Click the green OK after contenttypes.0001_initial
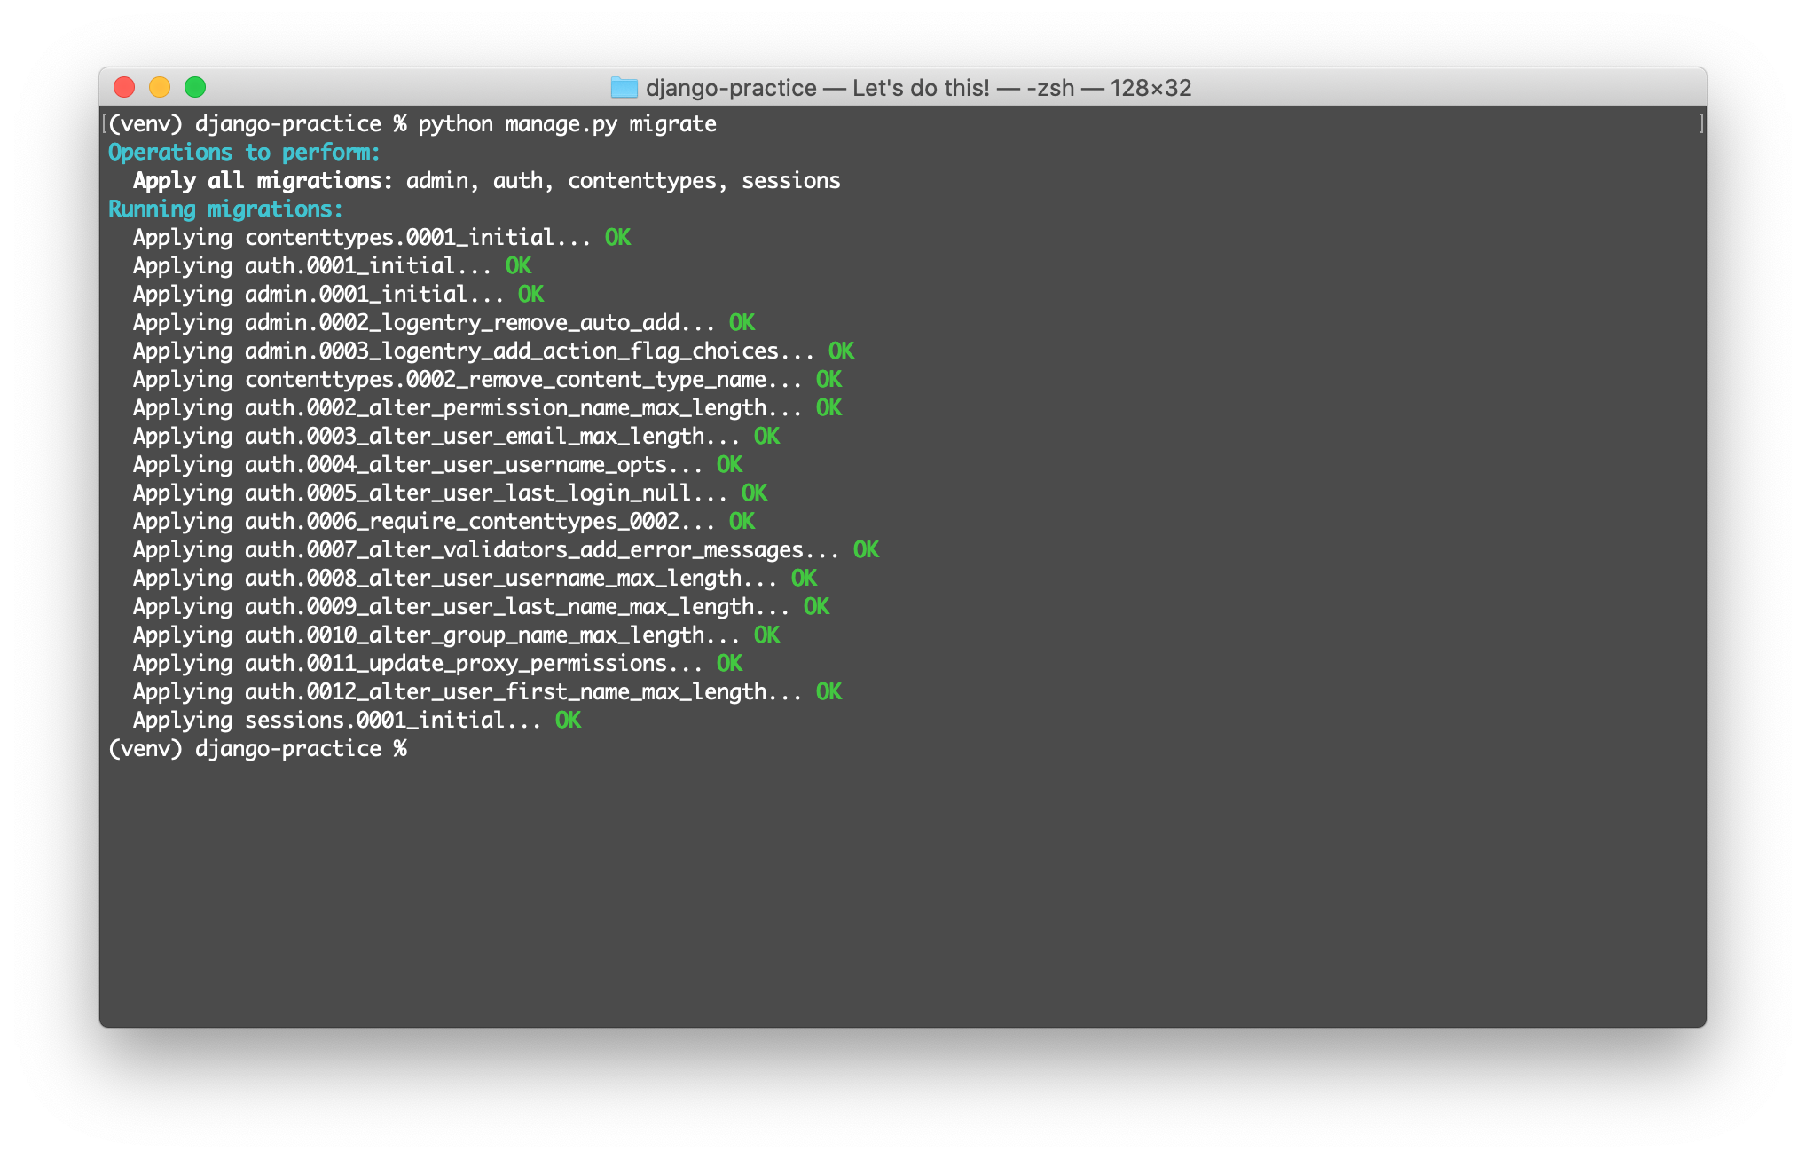The width and height of the screenshot is (1806, 1159). click(x=617, y=238)
